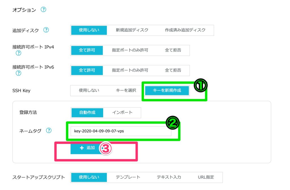Viewport: 290px width, 190px height.
Task: Select 指定ポートのみ許可 for IPv4
Action: pyautogui.click(x=130, y=50)
